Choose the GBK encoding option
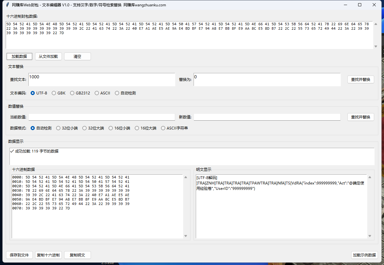The image size is (384, 265). pos(54,93)
